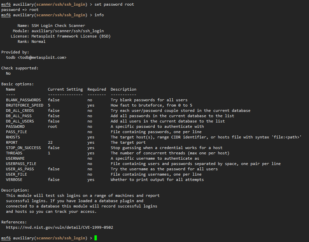Click the THREADS current setting value 1
309x242 pixels.
(x=49, y=153)
